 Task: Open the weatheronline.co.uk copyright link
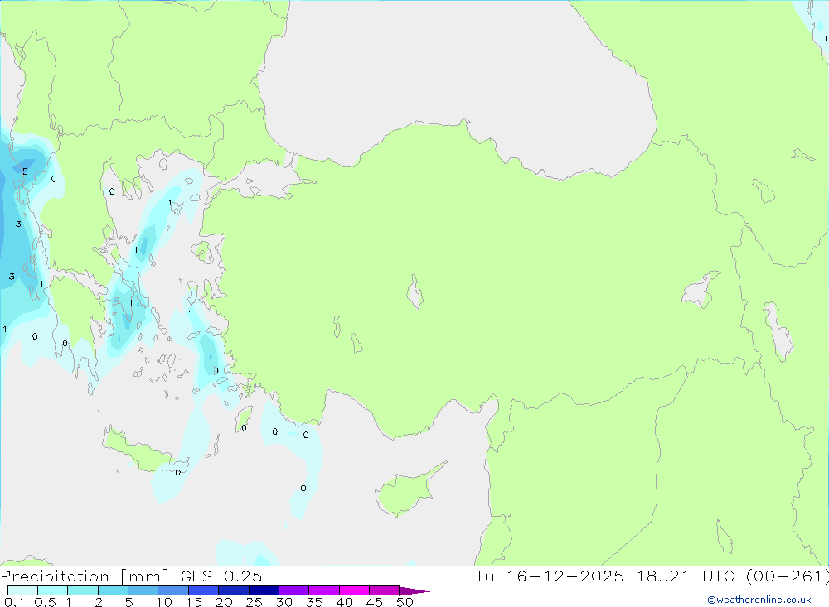pyautogui.click(x=759, y=600)
